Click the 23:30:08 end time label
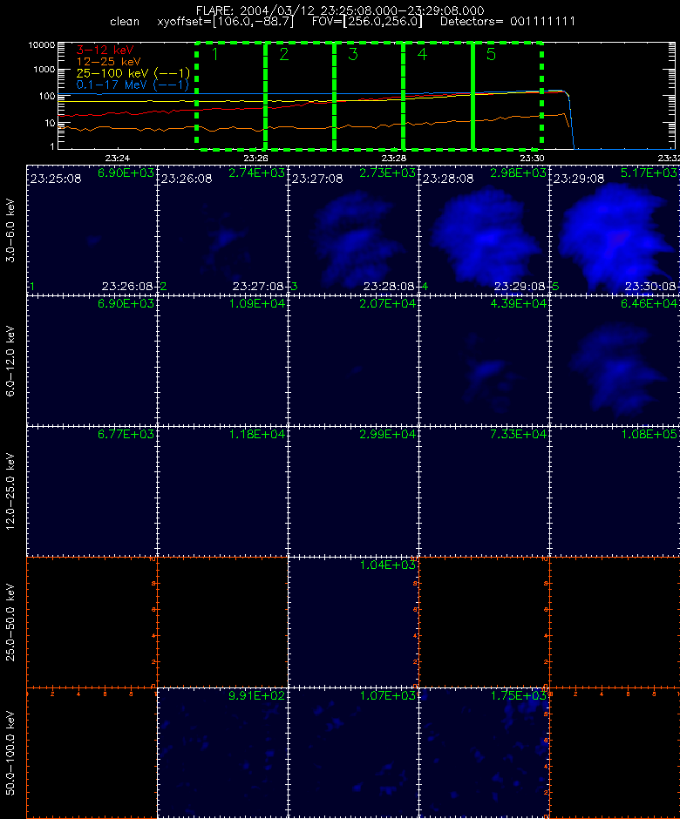This screenshot has width=680, height=819. (x=650, y=287)
